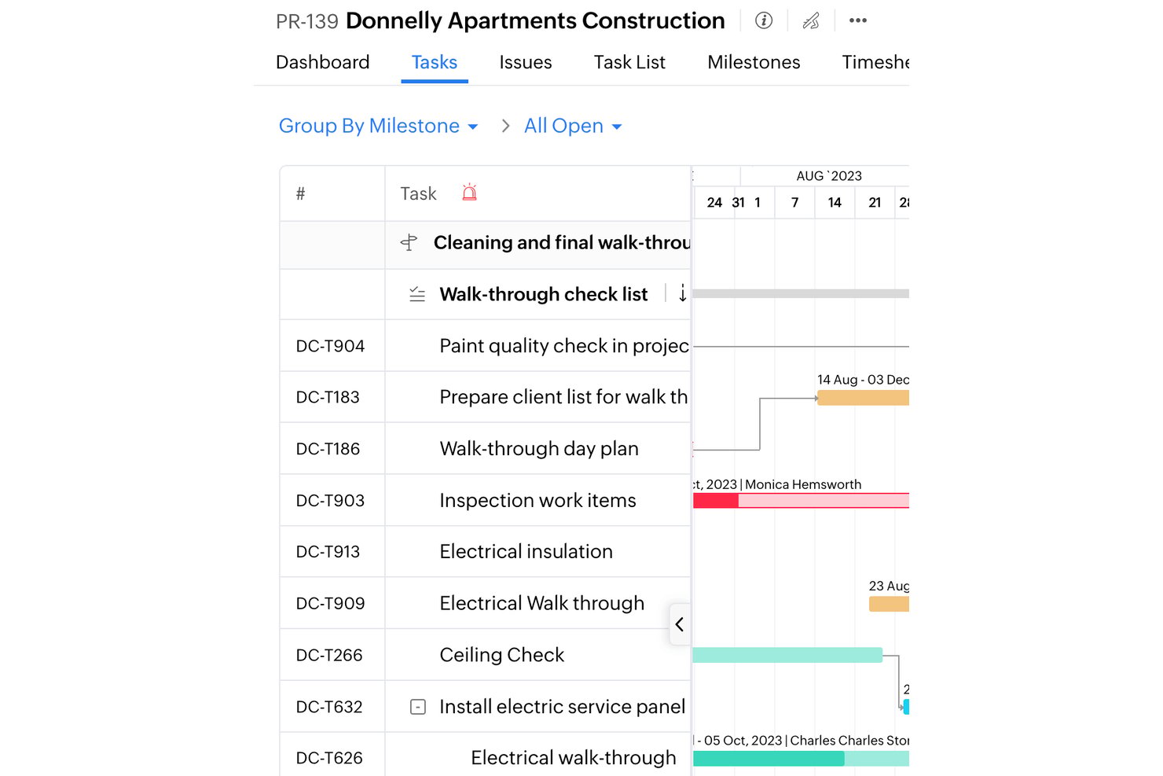
Task: Click the orange Gantt bar 14 Aug - 03 Dec
Action: [x=863, y=398]
